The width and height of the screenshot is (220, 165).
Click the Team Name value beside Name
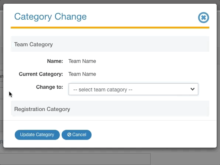(x=82, y=61)
